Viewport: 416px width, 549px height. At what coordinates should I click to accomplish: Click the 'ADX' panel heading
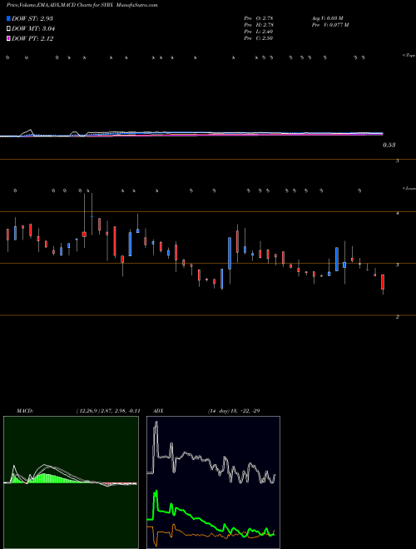[x=159, y=411]
